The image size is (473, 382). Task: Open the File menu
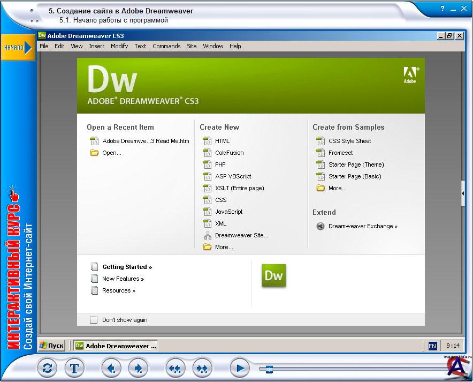[44, 46]
